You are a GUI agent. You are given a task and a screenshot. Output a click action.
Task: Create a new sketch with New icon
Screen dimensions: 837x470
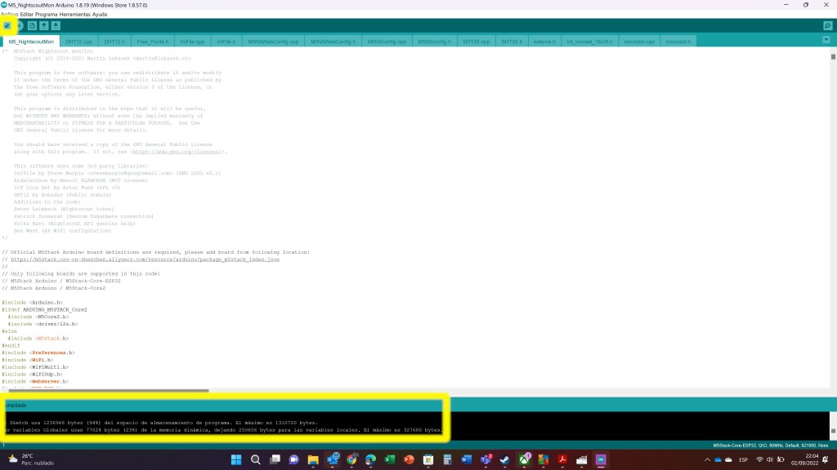(33, 25)
